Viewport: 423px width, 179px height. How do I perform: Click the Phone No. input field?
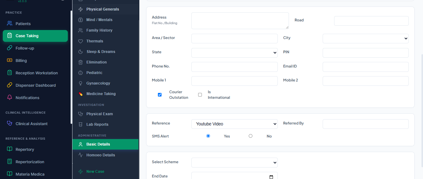tap(234, 67)
